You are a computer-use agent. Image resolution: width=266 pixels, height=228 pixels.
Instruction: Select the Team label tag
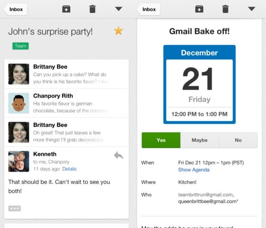(20, 46)
